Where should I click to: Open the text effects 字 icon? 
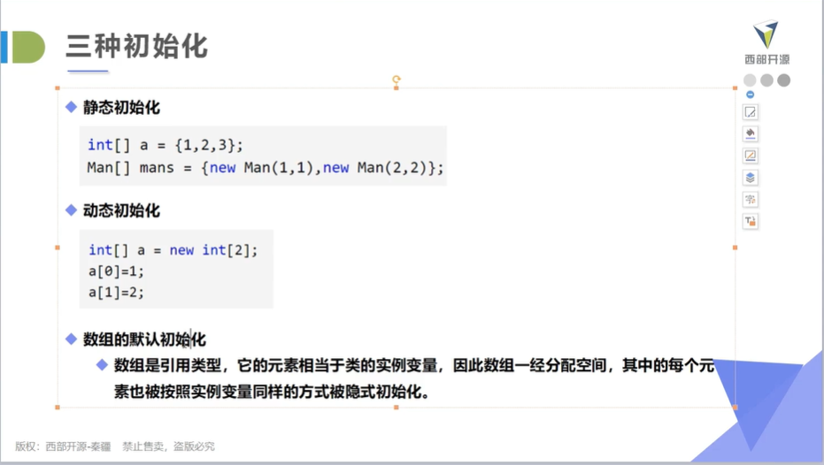click(750, 200)
